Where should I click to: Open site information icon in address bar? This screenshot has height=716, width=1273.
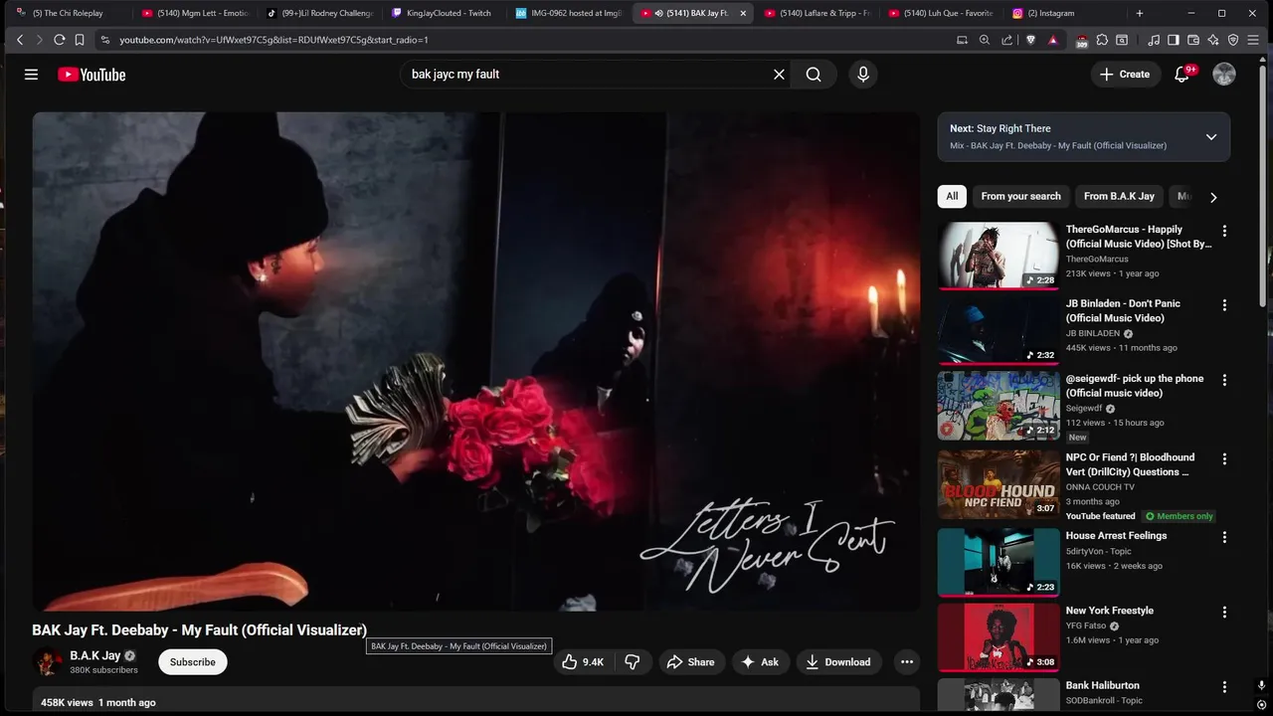point(105,40)
